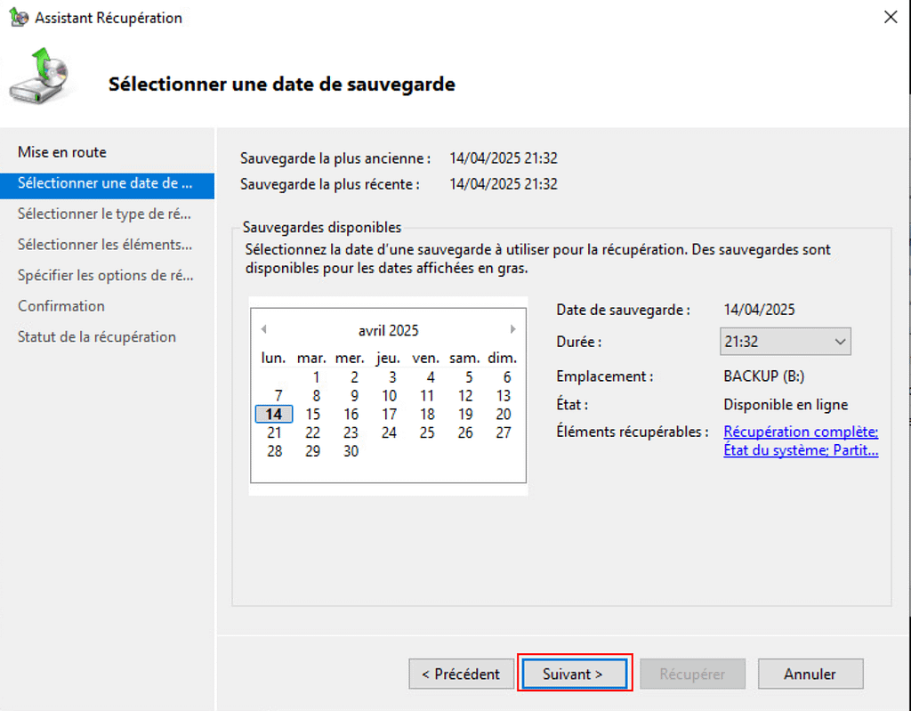911x711 pixels.
Task: Open the Durée time dropdown
Action: [x=785, y=342]
